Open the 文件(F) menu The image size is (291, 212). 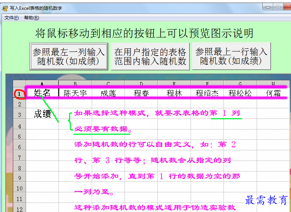tap(11, 18)
